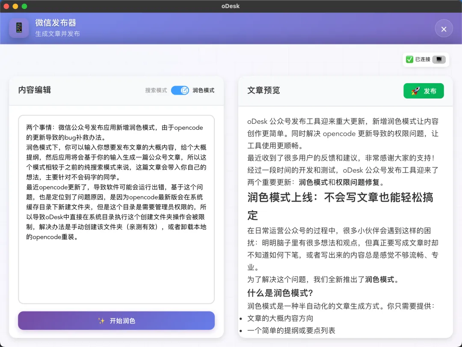Click the sparkle icon on 开始润色 button
Screen dimensions: 462x347
[x=101, y=321]
